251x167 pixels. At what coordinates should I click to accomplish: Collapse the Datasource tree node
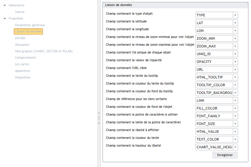[5, 5]
